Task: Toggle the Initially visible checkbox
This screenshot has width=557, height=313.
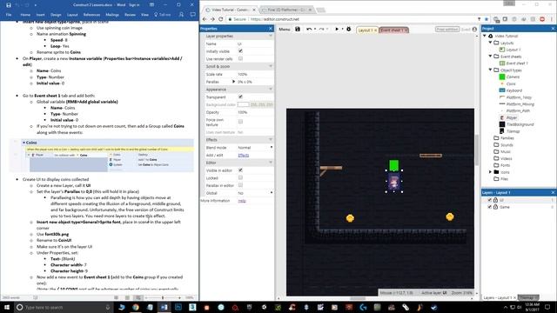Action: tap(240, 51)
